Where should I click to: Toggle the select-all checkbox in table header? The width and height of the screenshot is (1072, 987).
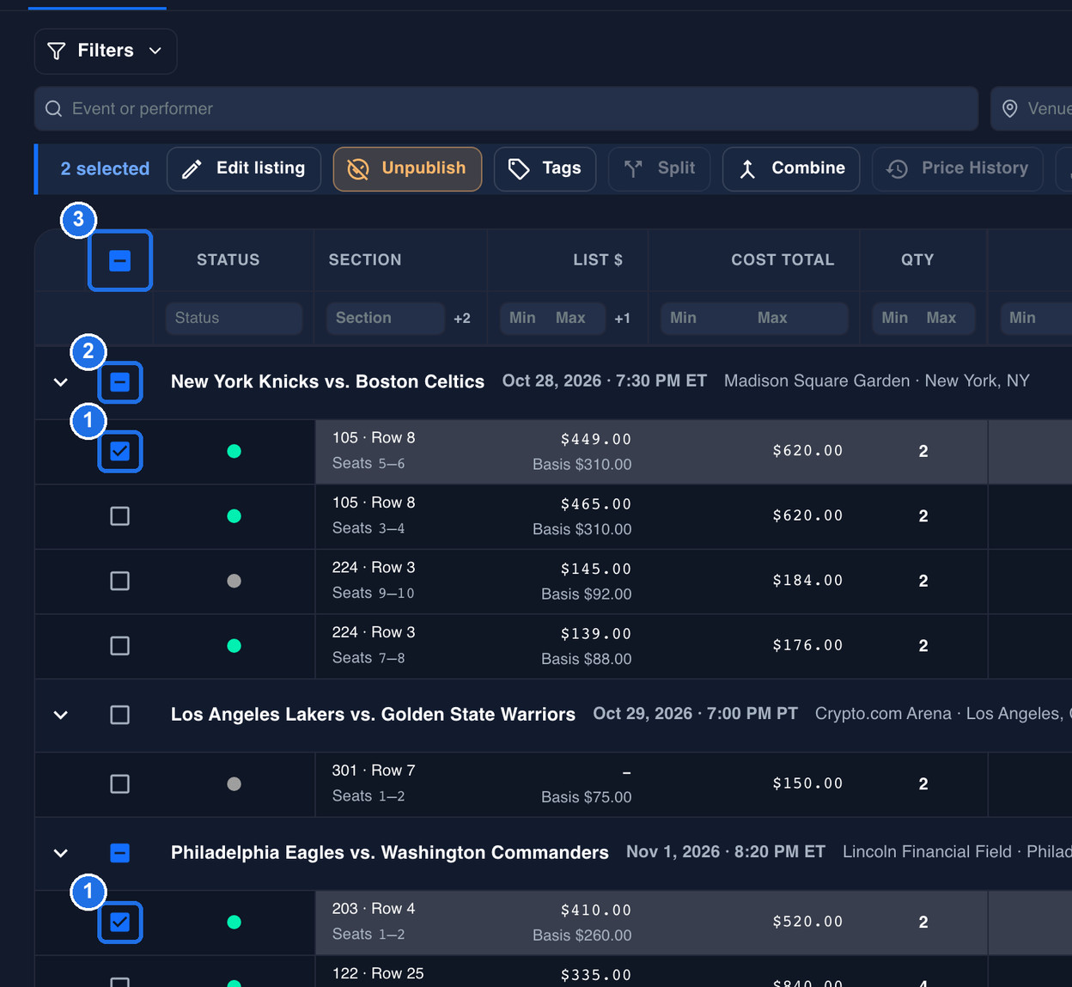pyautogui.click(x=120, y=260)
